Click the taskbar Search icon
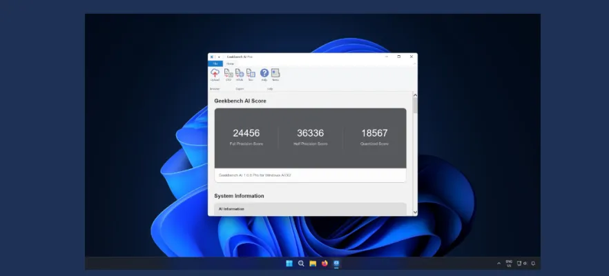The width and height of the screenshot is (609, 276). [301, 264]
